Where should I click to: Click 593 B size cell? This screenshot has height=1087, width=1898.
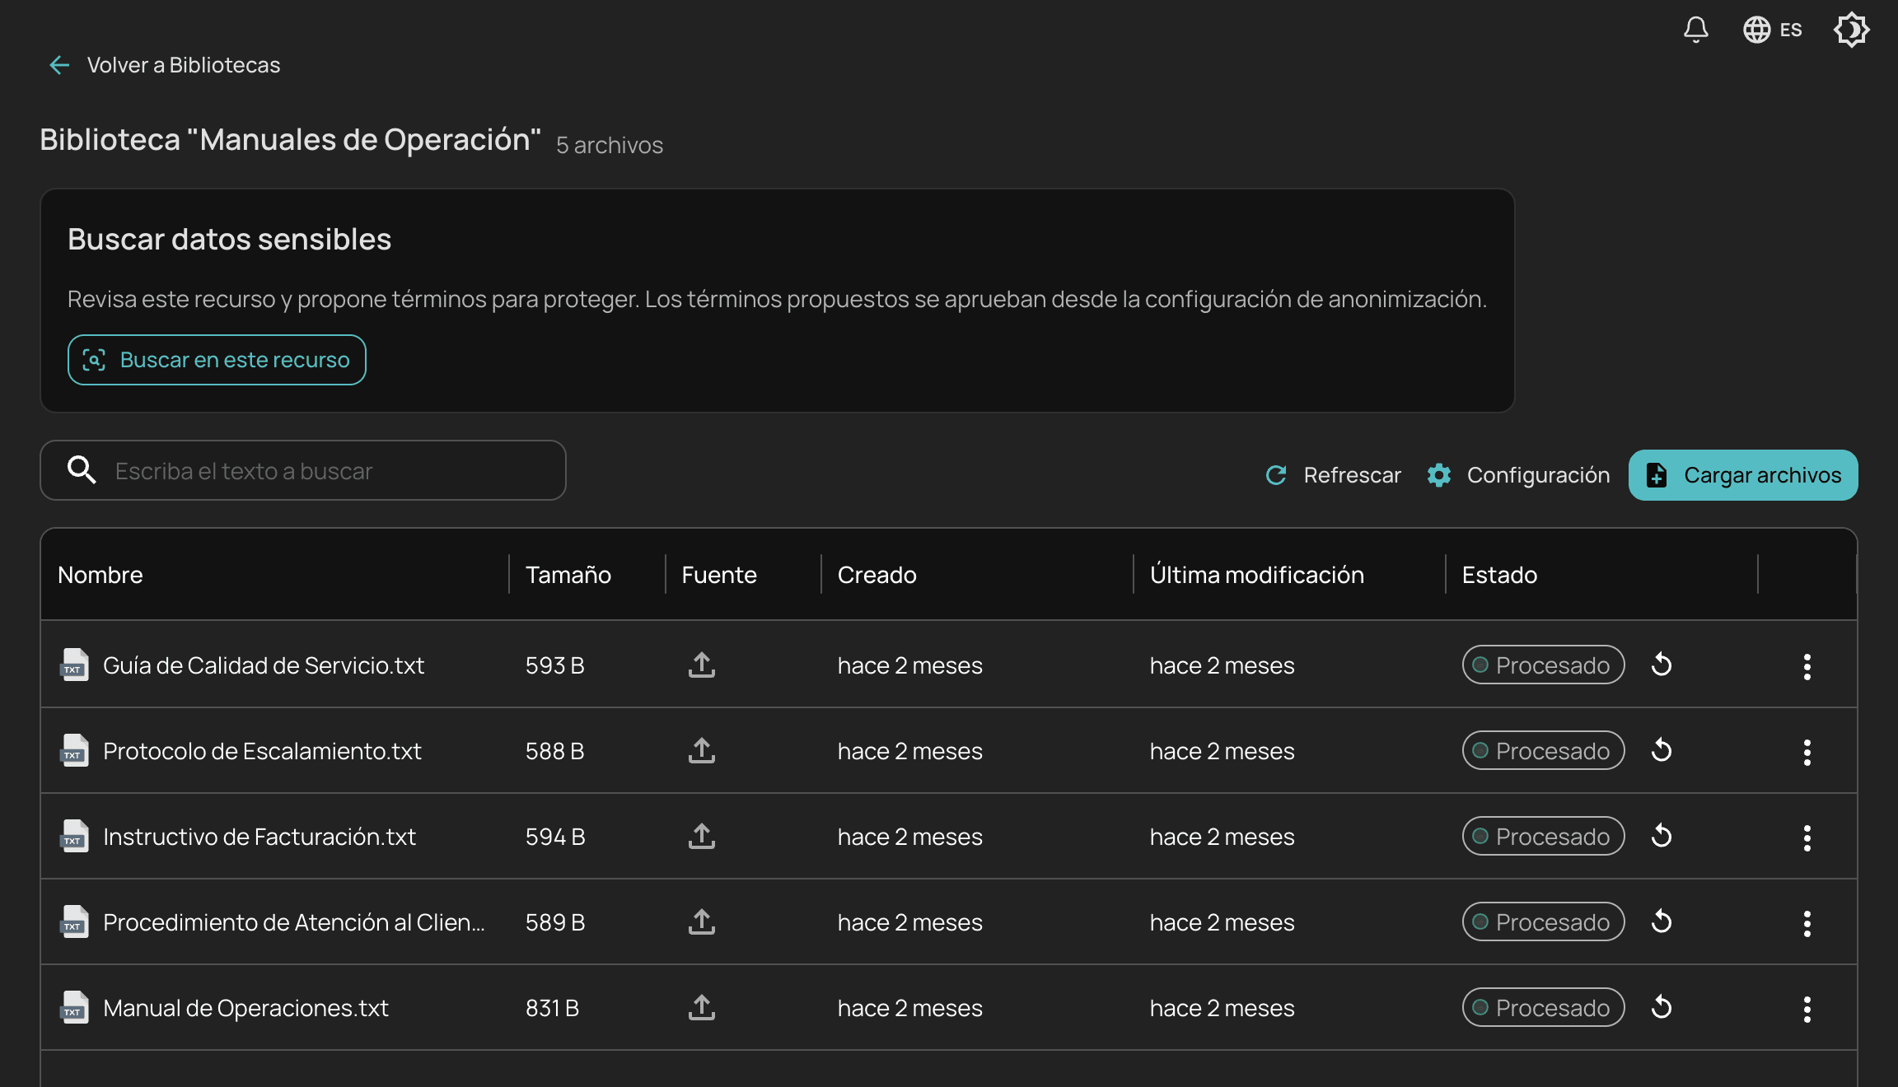555,665
